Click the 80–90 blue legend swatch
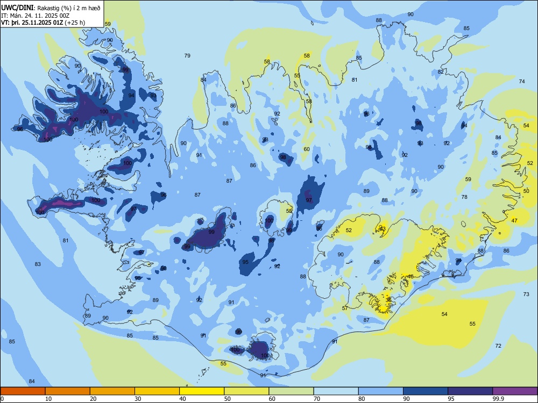 (381, 391)
